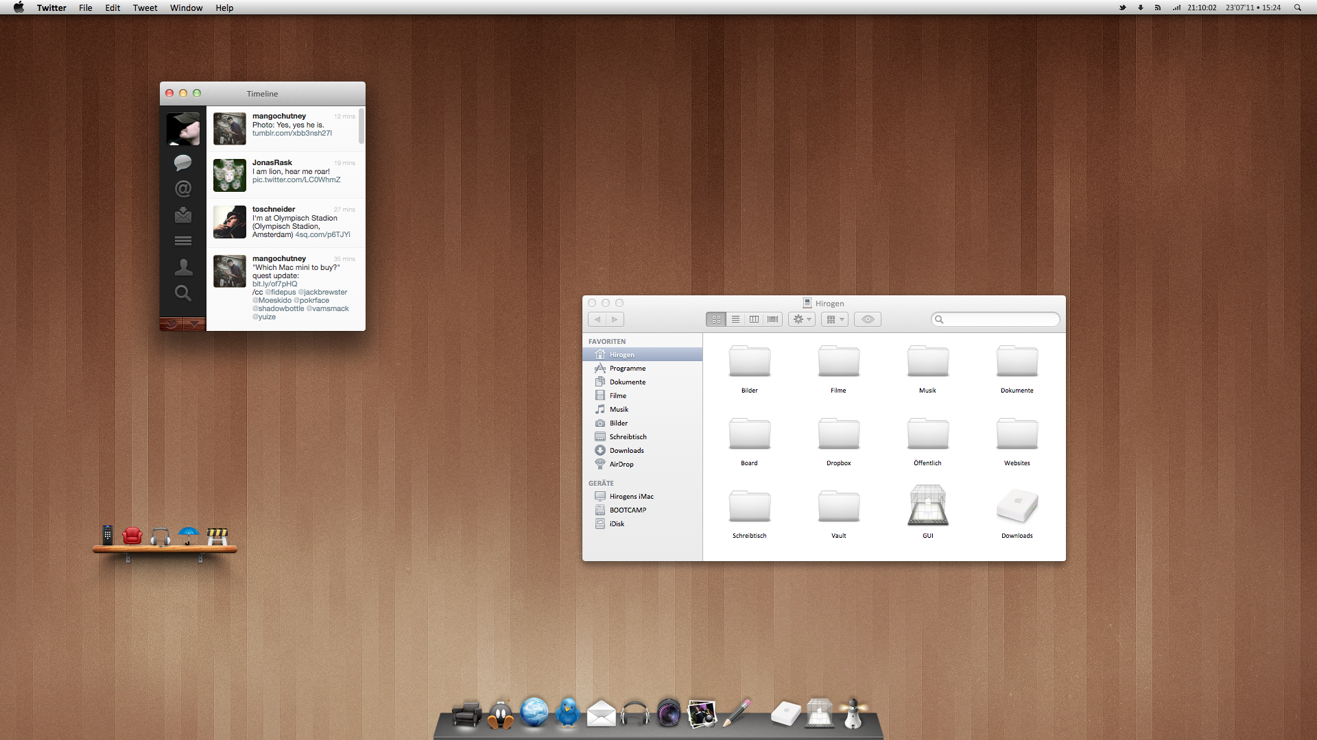1317x740 pixels.
Task: Select Musik in Finder sidebar
Action: tap(643, 409)
